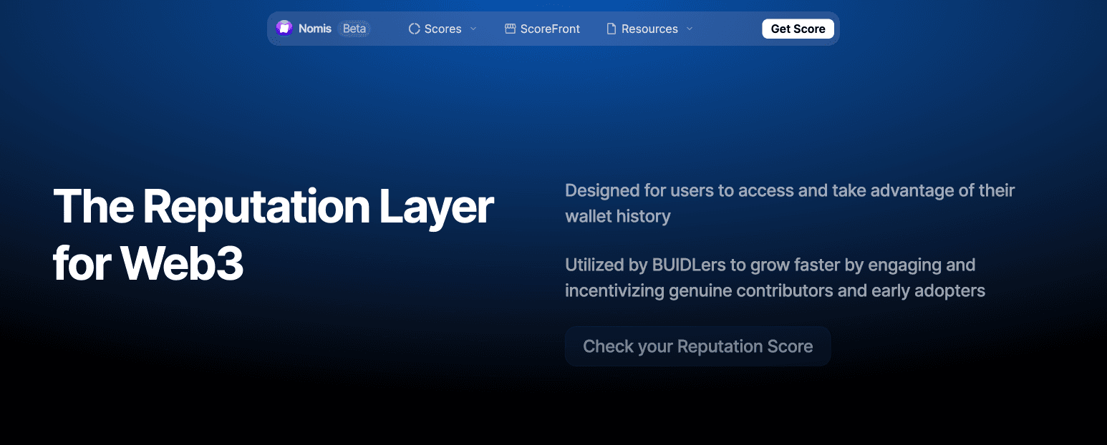Click the Resources document icon

point(611,29)
